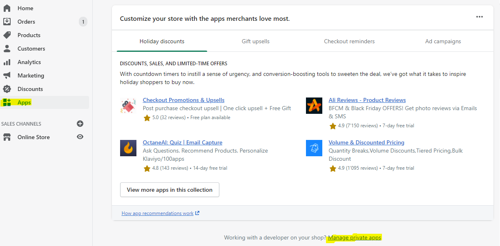
Task: Switch to the Checkout reminders tab
Action: coord(349,41)
